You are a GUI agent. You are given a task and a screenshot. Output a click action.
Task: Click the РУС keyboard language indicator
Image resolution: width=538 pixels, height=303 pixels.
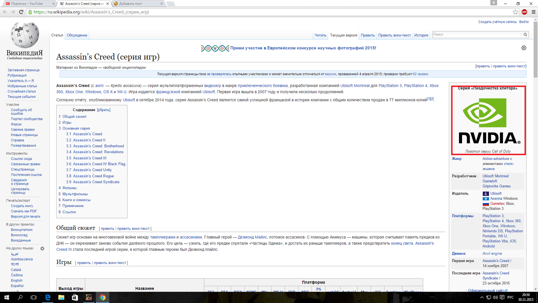point(510,298)
